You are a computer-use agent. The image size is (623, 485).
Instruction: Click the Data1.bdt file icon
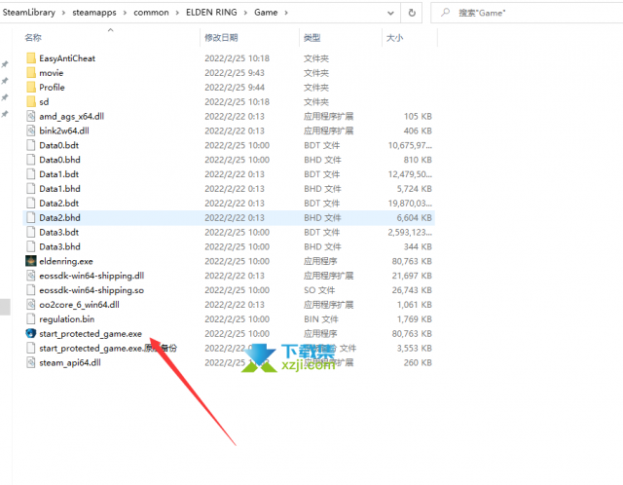click(x=31, y=174)
